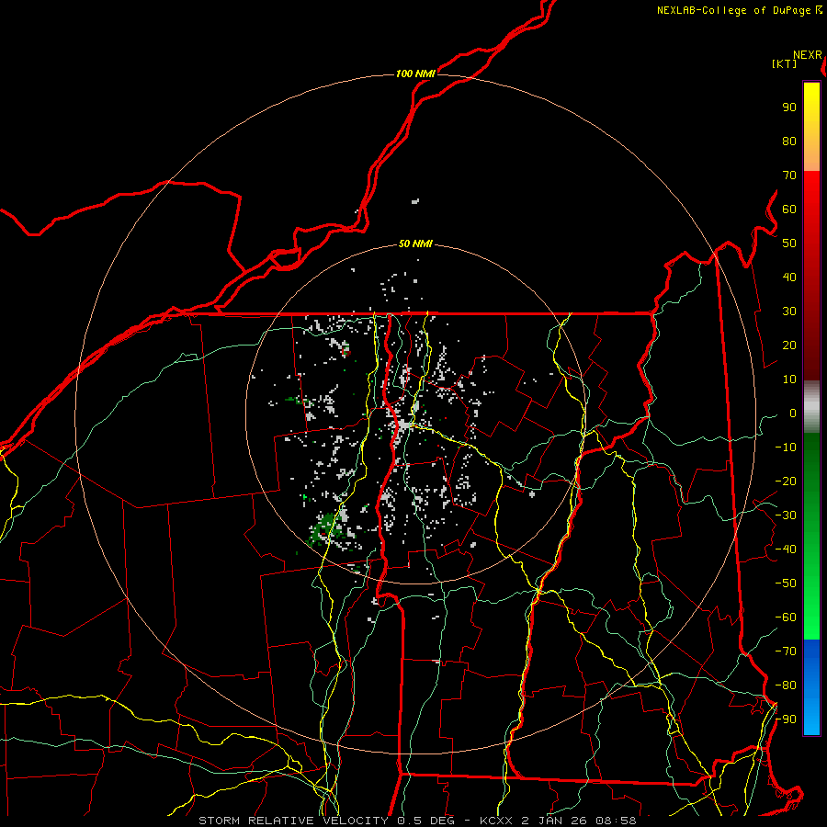Click the NEXLAB-College of DuPage credit text
Image resolution: width=827 pixels, height=827 pixels.
tap(740, 10)
